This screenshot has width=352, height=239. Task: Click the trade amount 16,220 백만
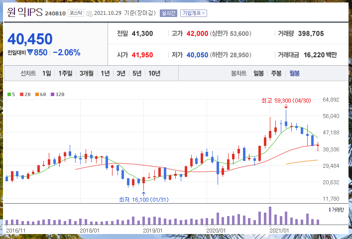320,55
